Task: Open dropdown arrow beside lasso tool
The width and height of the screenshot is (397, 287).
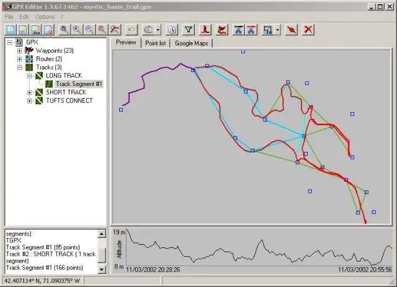Action: coord(158,30)
